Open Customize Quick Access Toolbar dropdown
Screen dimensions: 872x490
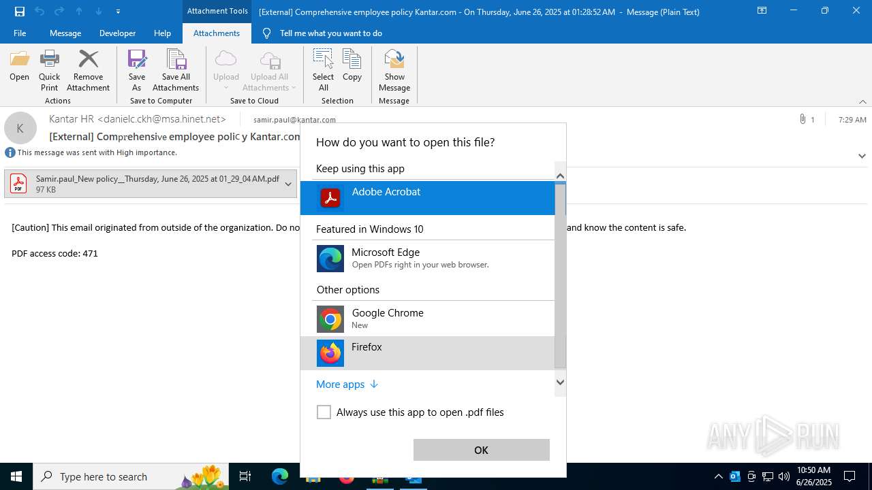click(x=119, y=12)
